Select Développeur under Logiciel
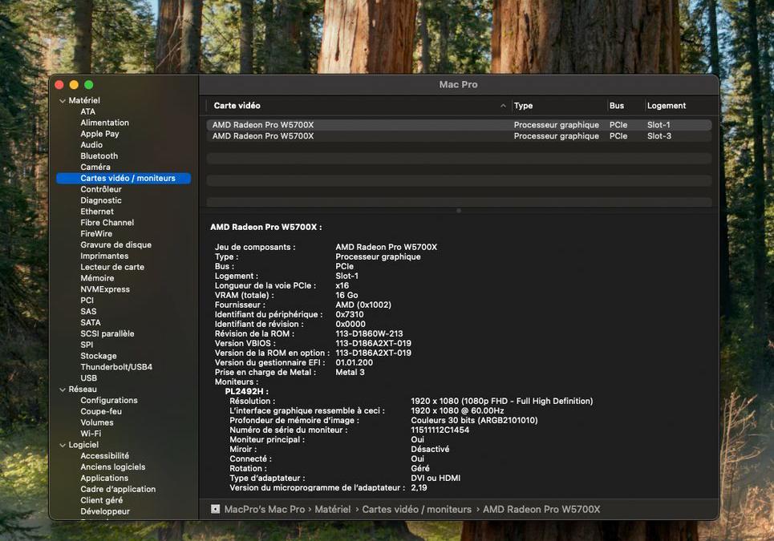 (x=105, y=511)
